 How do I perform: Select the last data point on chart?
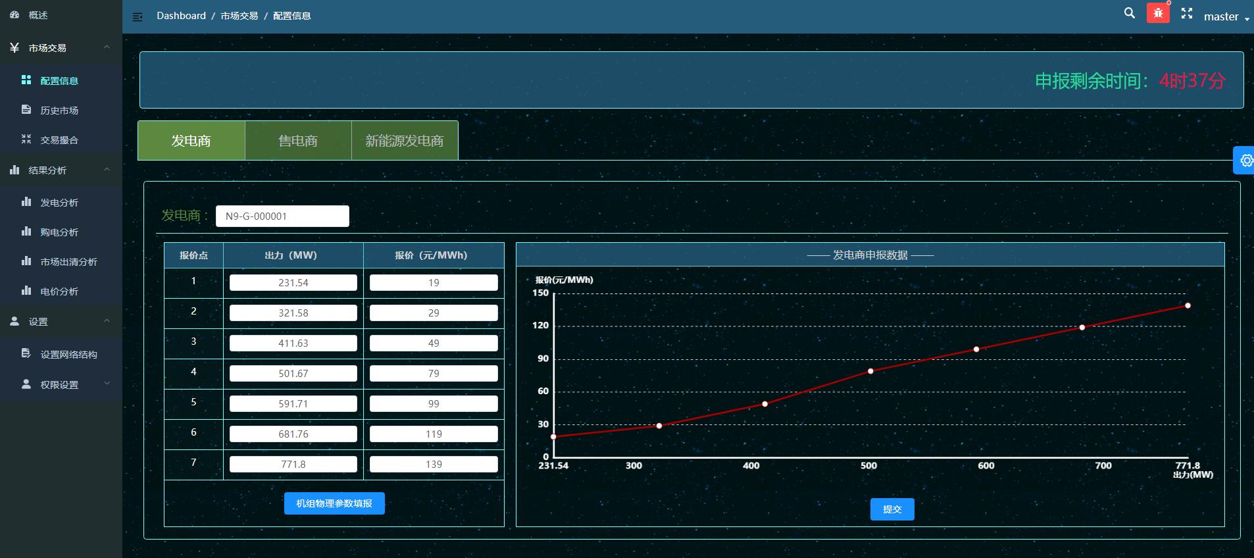click(1188, 305)
